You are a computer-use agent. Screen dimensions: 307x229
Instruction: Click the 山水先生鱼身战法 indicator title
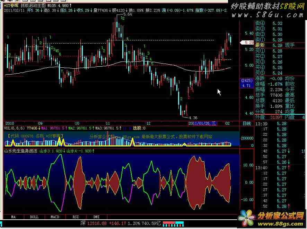tap(20, 151)
